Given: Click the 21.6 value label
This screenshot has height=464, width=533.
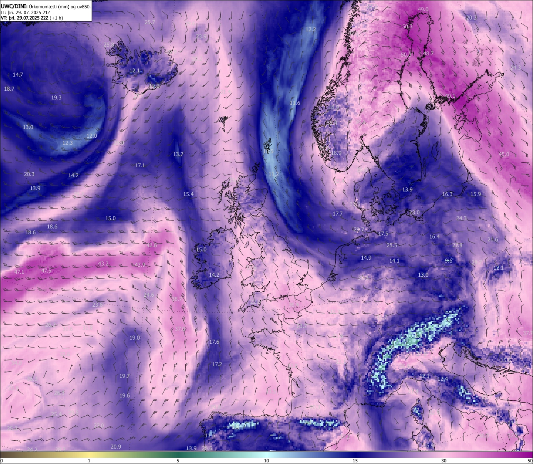Looking at the screenshot, I should (493, 240).
